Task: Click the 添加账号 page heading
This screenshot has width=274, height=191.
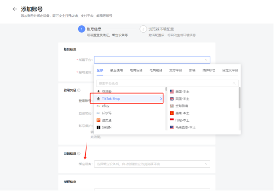Action: [32, 9]
